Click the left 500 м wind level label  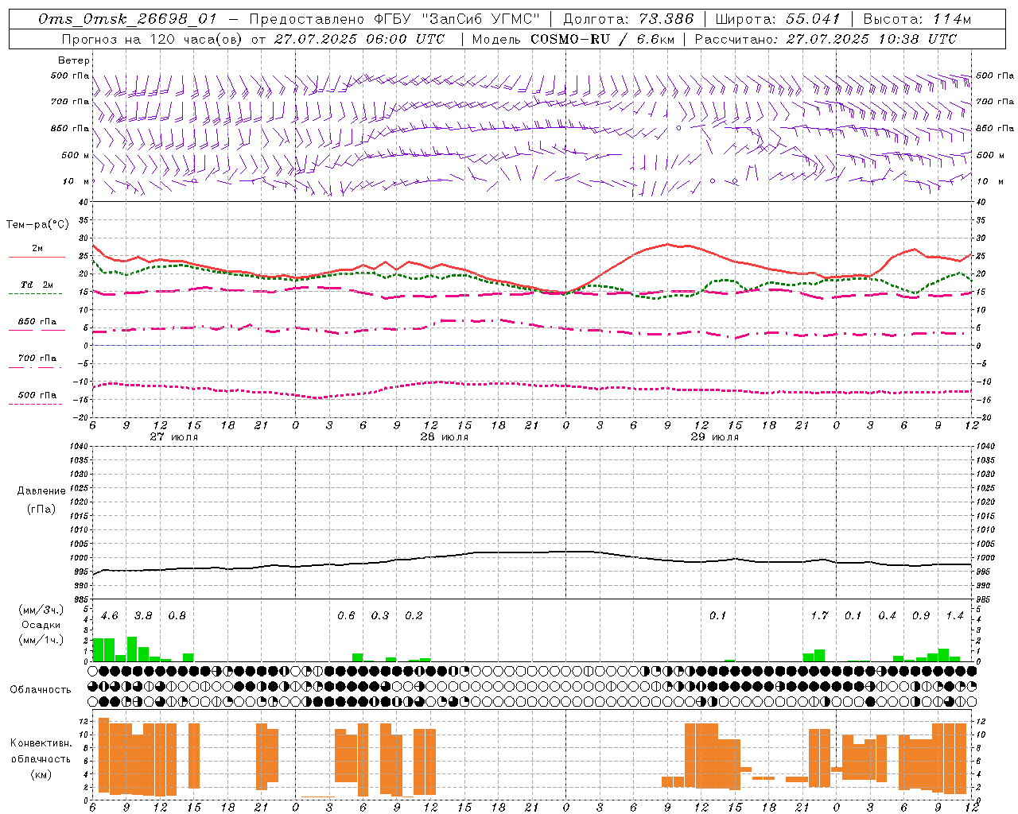tap(76, 155)
